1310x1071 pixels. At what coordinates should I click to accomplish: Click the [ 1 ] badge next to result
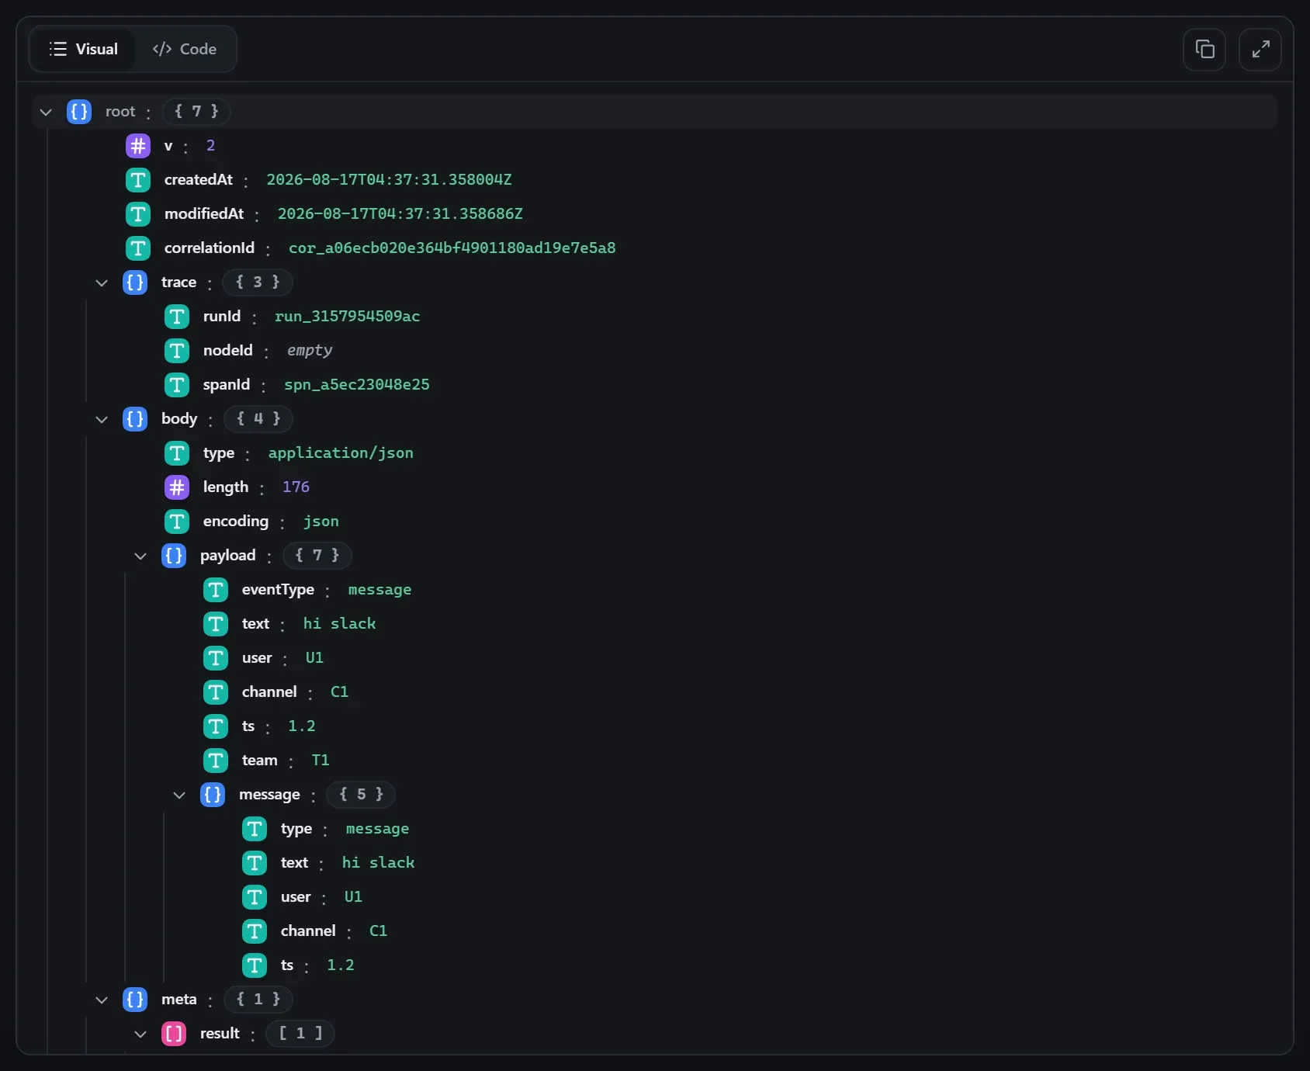(300, 1034)
